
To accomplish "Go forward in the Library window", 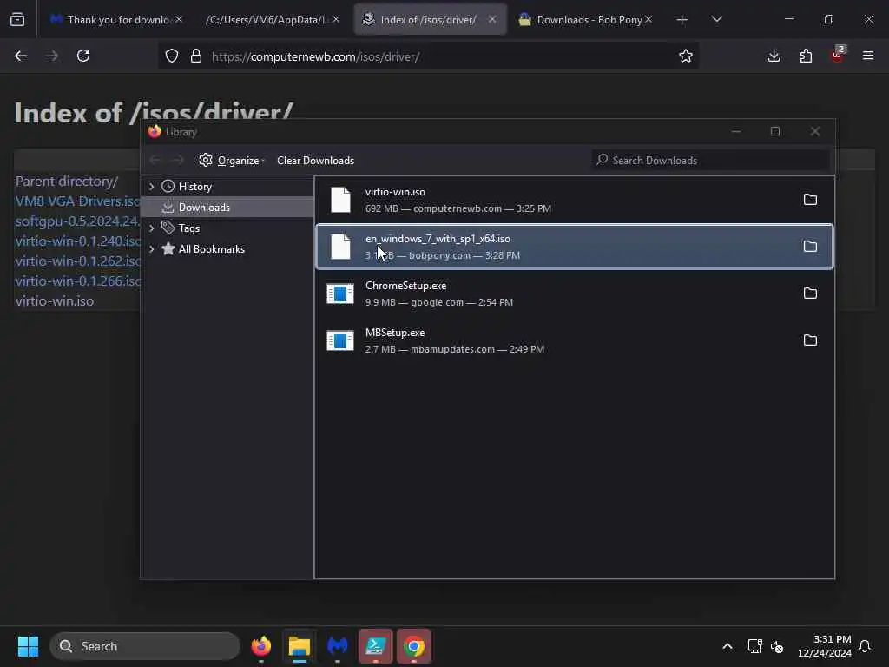I will click(177, 161).
